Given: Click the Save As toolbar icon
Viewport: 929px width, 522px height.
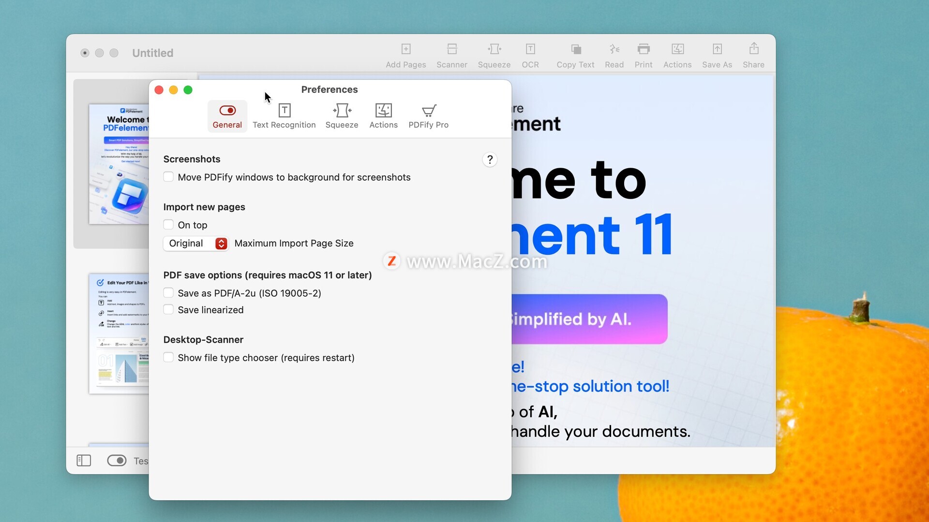Looking at the screenshot, I should (717, 49).
